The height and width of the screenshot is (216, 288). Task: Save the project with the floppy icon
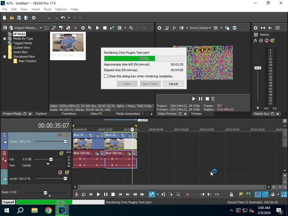tap(19, 18)
